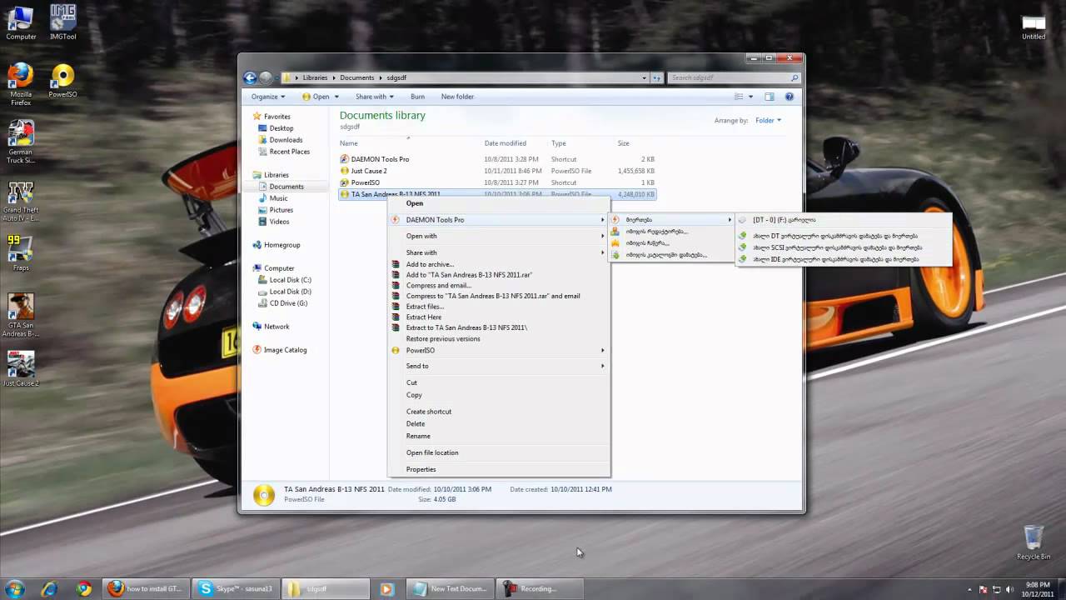Open IMGTool desktop icon
Screen dimensions: 1066x600
click(x=63, y=22)
